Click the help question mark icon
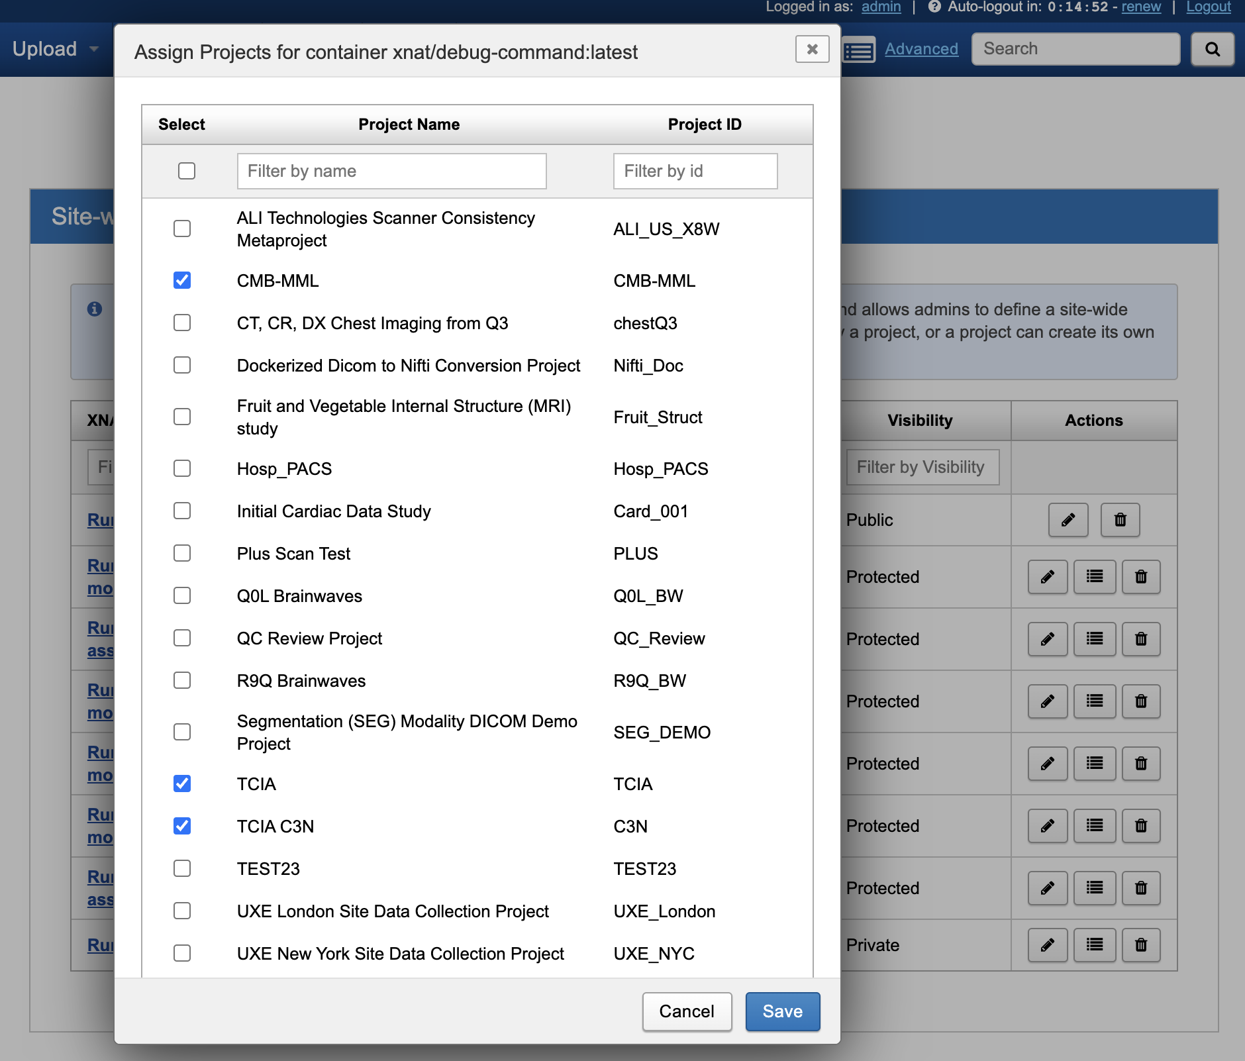 [x=934, y=7]
